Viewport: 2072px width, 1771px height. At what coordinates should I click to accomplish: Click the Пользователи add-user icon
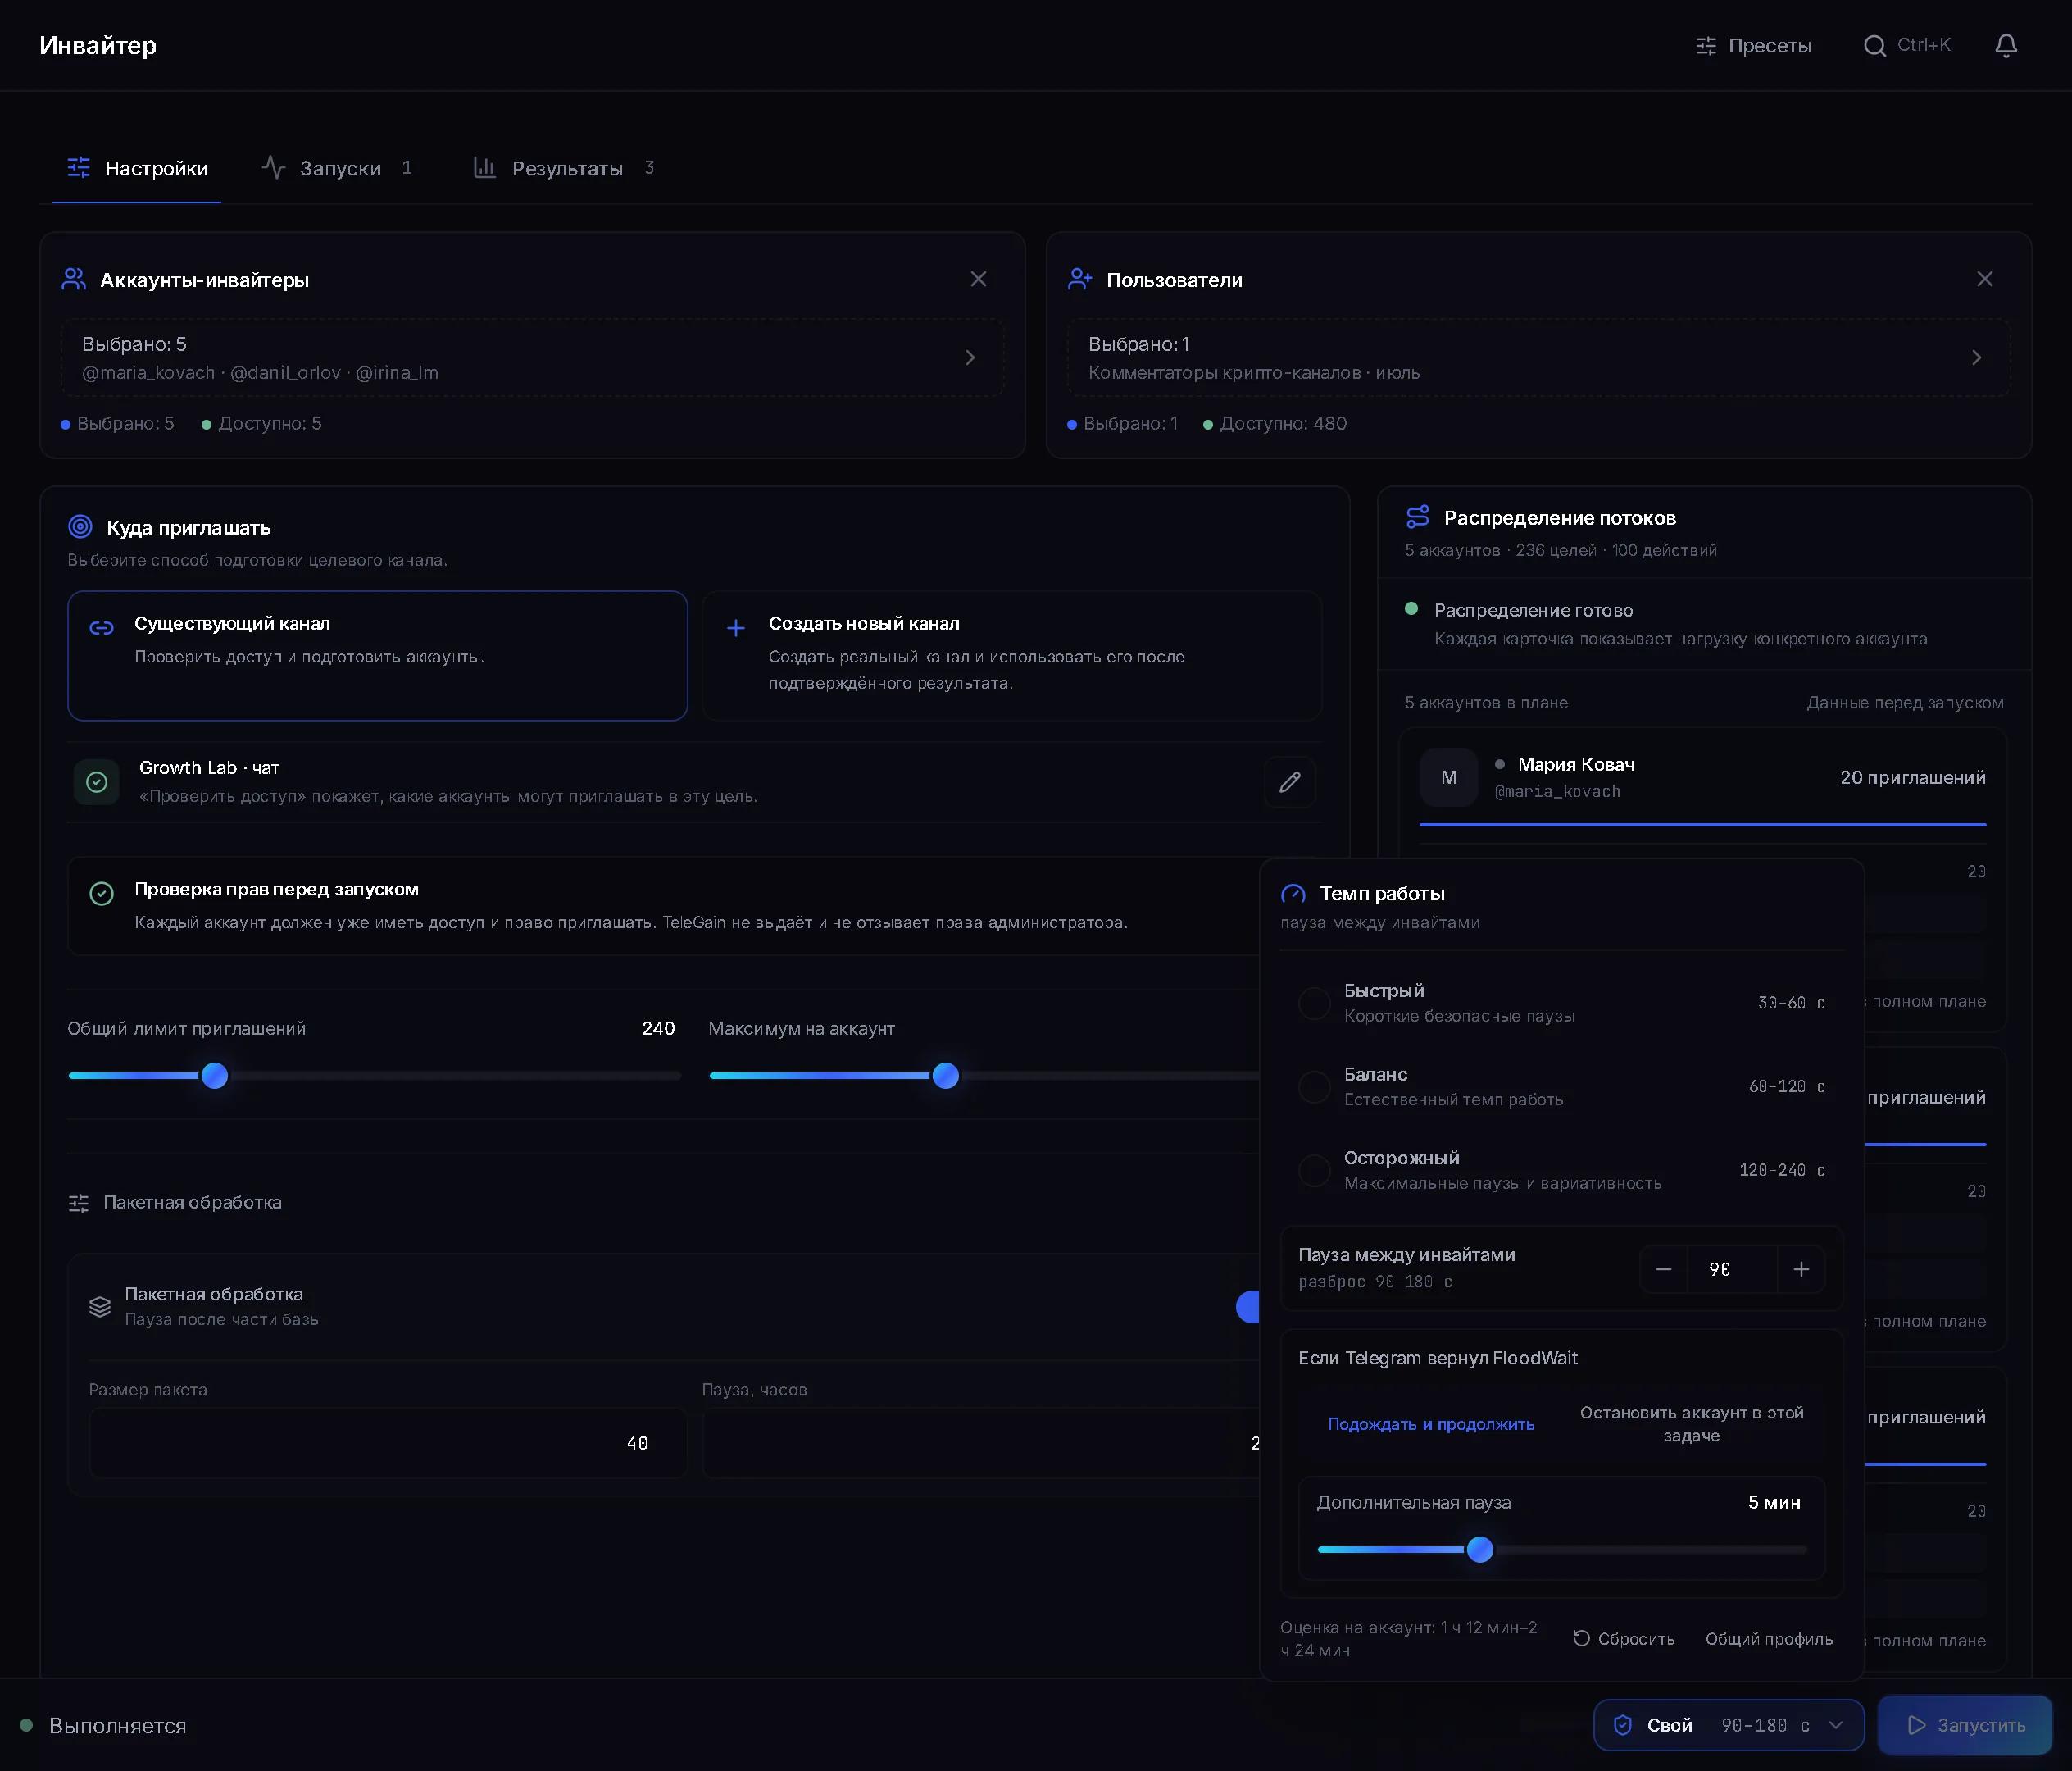[1080, 279]
